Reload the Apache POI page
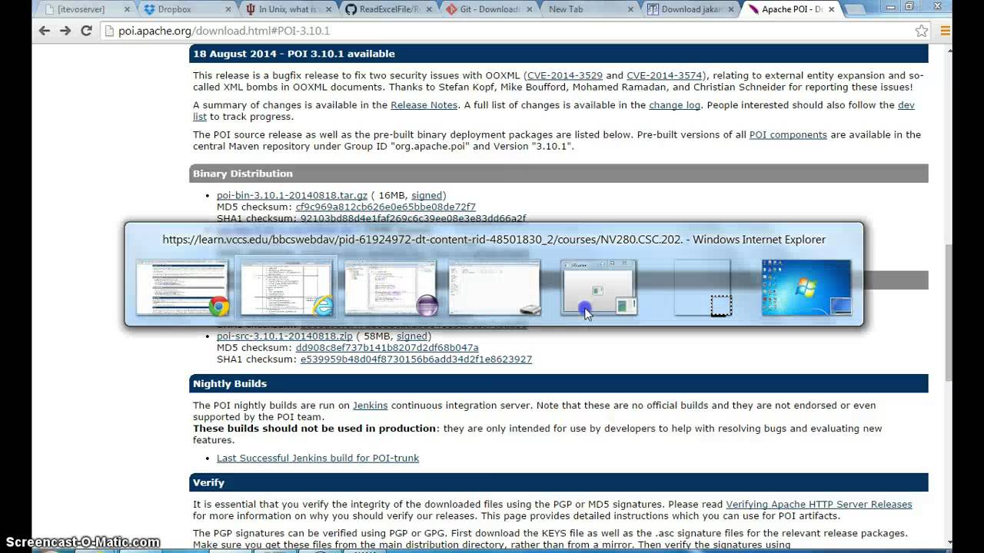This screenshot has height=553, width=984. (86, 31)
